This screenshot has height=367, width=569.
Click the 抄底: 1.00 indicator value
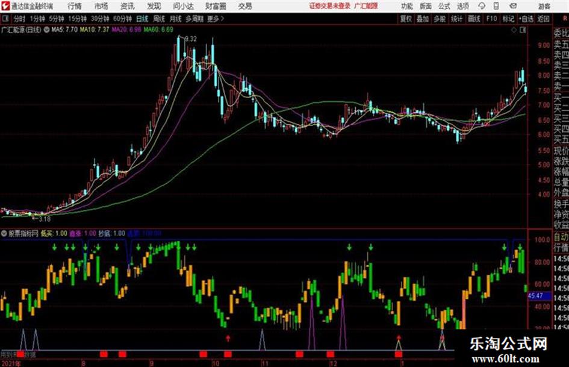click(x=112, y=234)
